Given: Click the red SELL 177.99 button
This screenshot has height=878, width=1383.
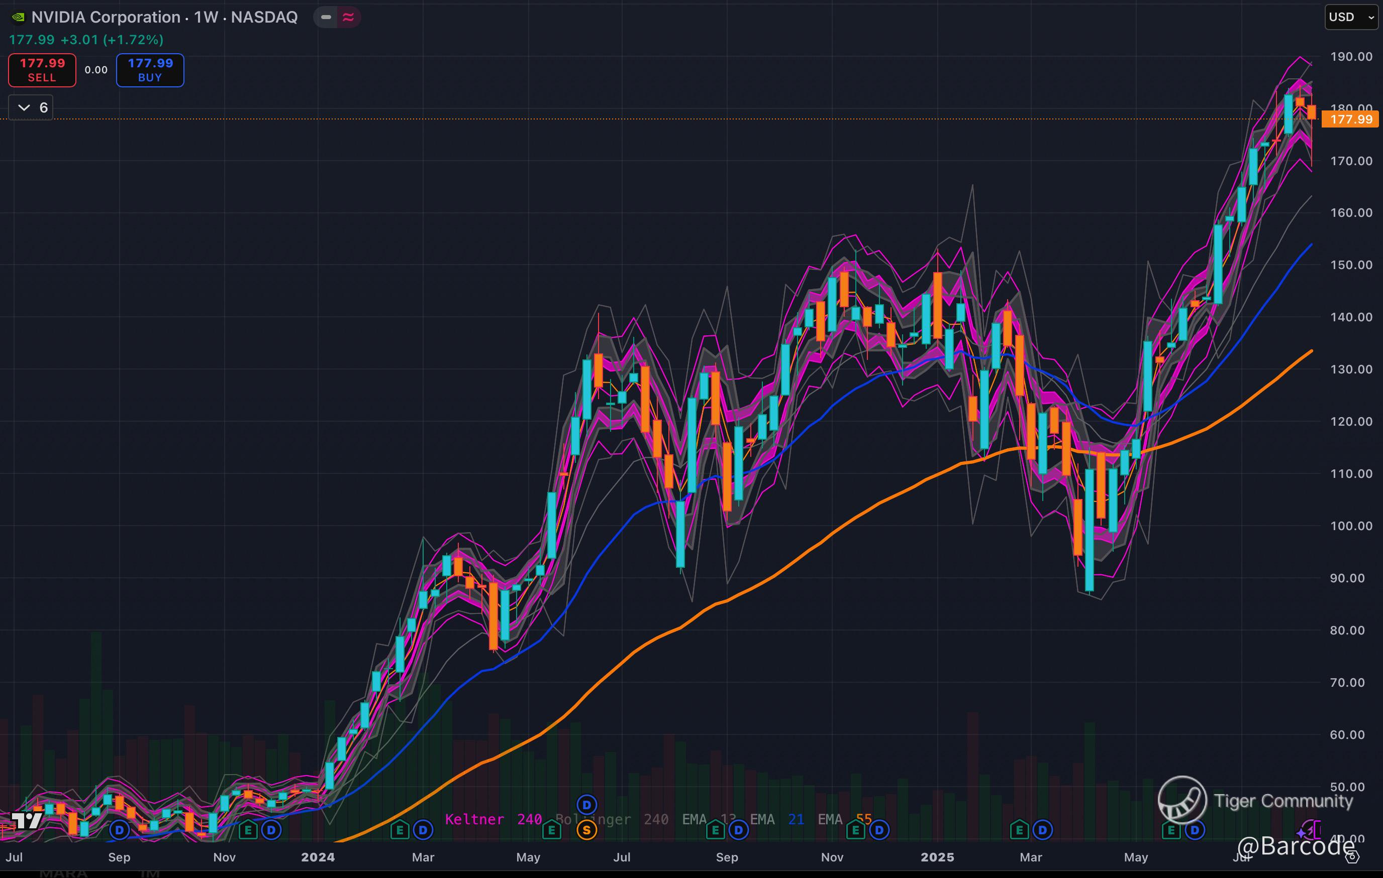Looking at the screenshot, I should coord(42,70).
